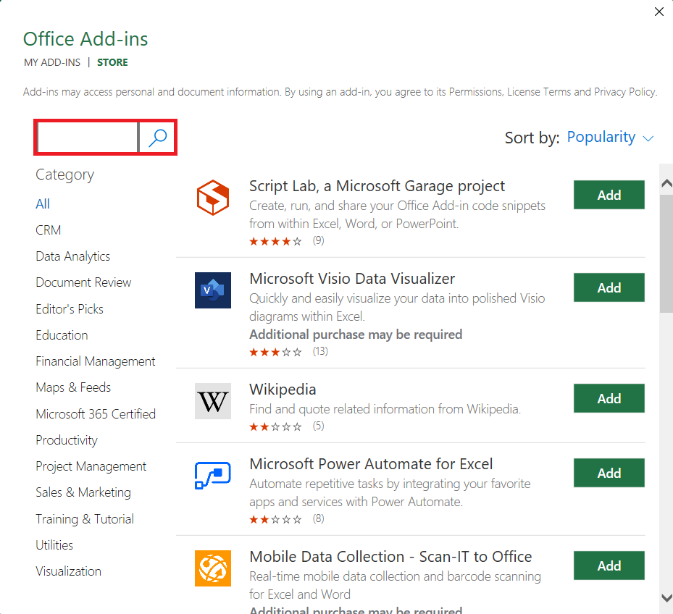673x614 pixels.
Task: Add the Wikipedia add-in
Action: [x=609, y=398]
